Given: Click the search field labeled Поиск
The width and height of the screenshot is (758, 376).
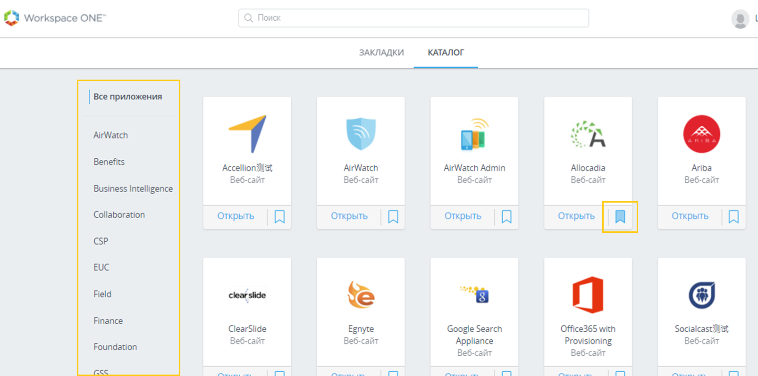Looking at the screenshot, I should [x=413, y=18].
